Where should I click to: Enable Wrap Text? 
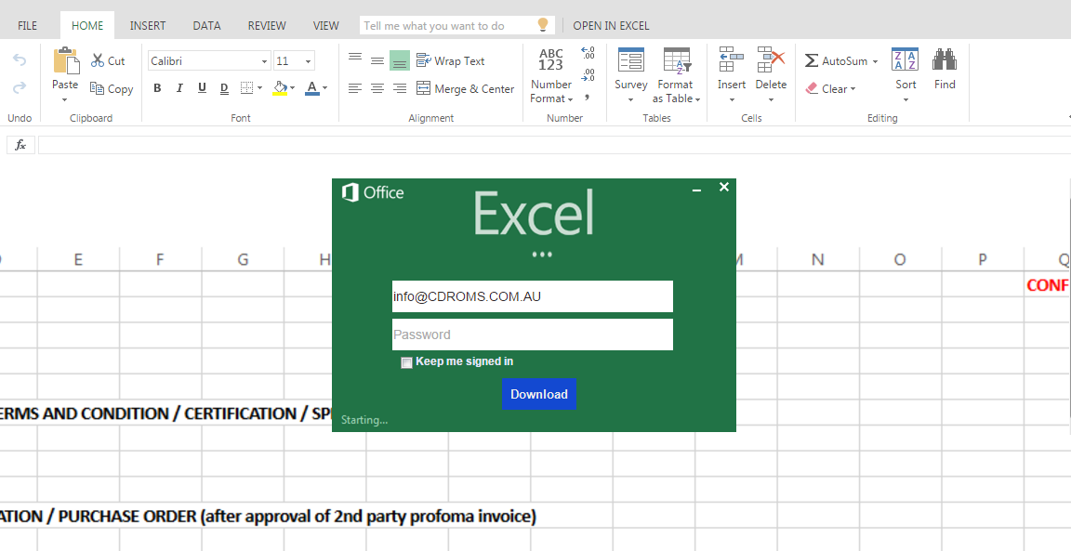point(451,60)
